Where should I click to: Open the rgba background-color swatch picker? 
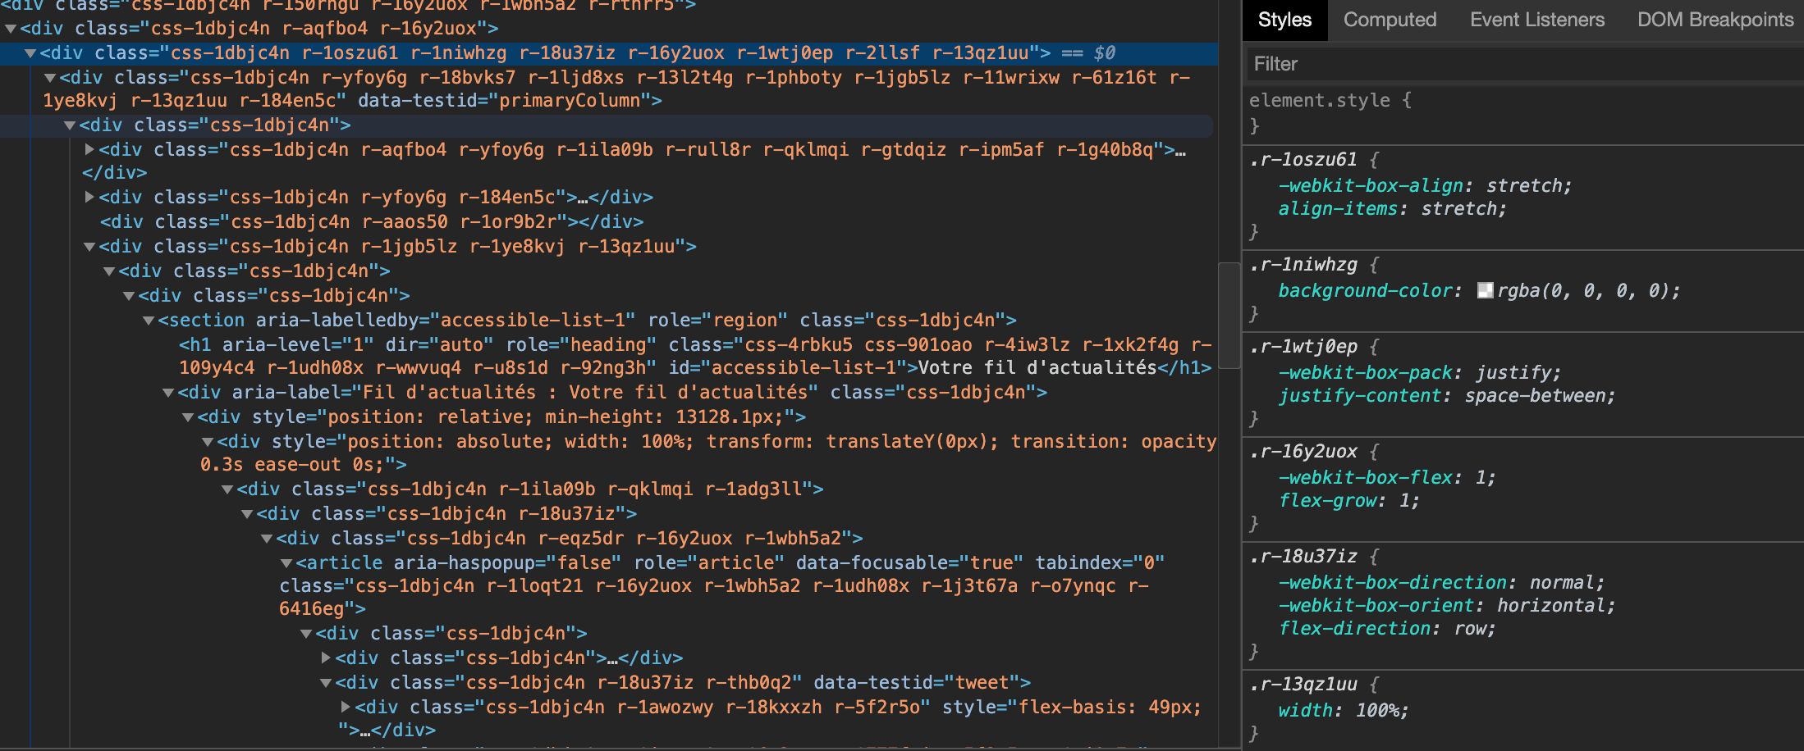pos(1485,290)
